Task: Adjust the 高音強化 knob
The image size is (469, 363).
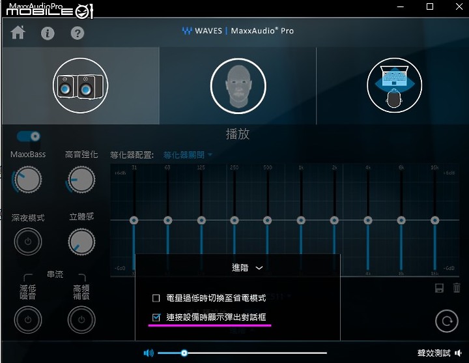Action: tap(81, 180)
